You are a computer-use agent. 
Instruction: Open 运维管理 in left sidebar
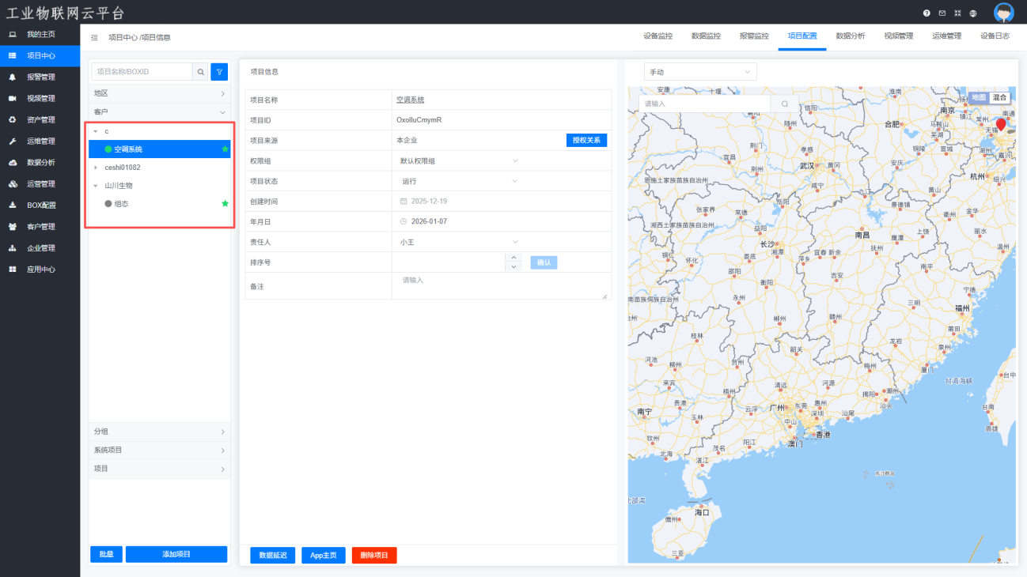(x=40, y=141)
